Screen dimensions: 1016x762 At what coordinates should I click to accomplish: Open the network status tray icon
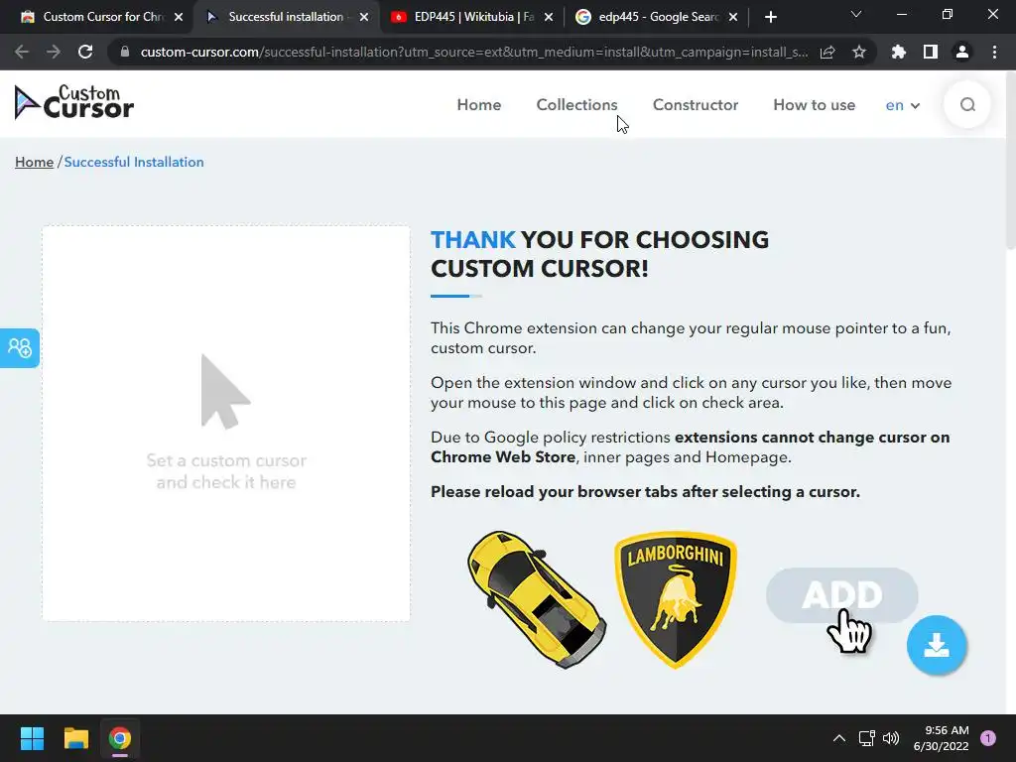pos(866,738)
